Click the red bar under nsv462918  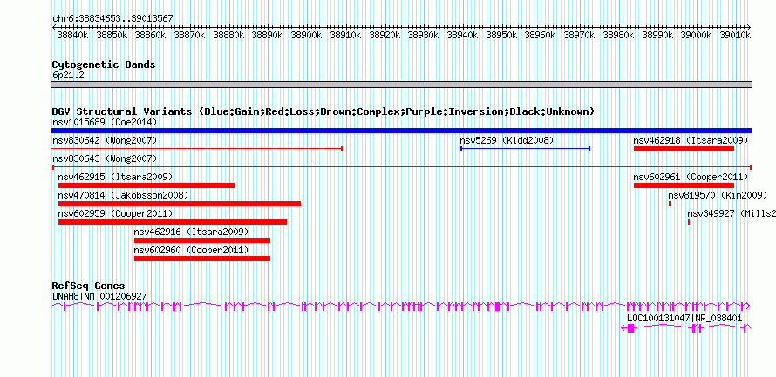click(684, 149)
